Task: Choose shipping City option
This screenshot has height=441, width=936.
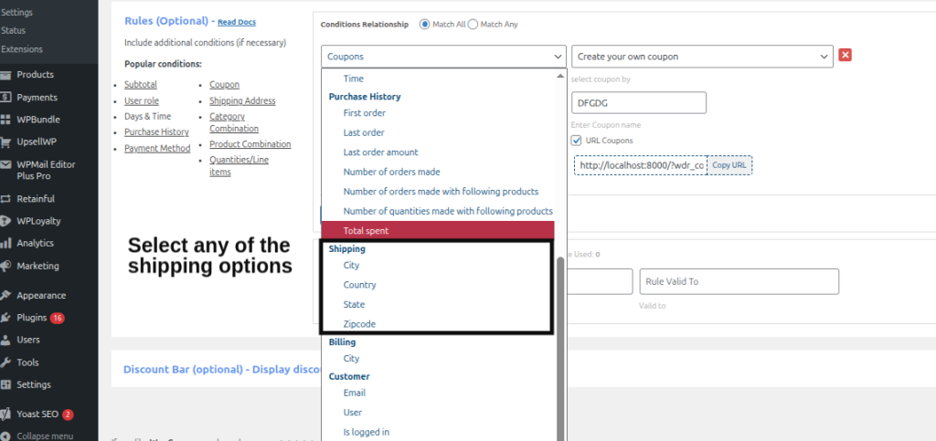Action: pos(352,265)
